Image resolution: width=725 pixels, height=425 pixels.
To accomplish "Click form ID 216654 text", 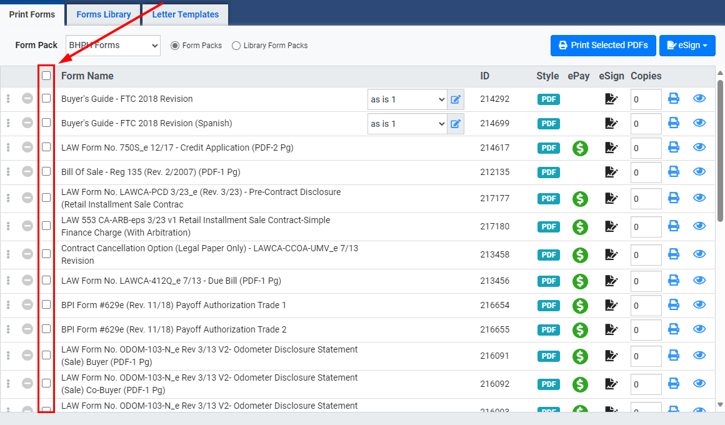I will pyautogui.click(x=495, y=305).
